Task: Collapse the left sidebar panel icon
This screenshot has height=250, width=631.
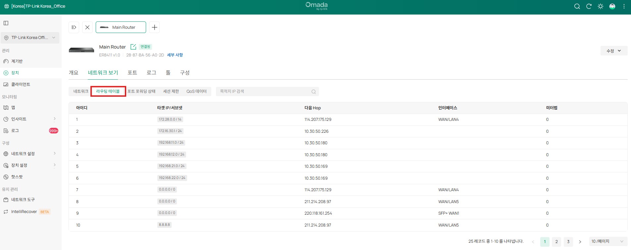Action: tap(6, 23)
